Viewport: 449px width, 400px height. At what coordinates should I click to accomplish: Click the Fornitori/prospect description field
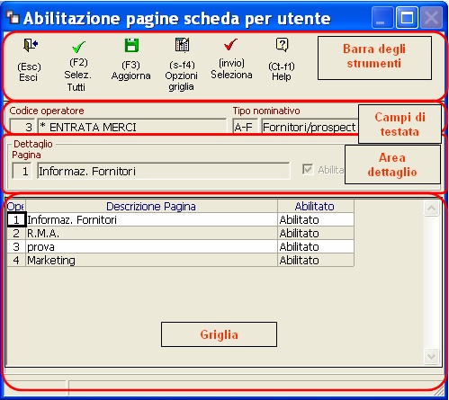pos(310,127)
